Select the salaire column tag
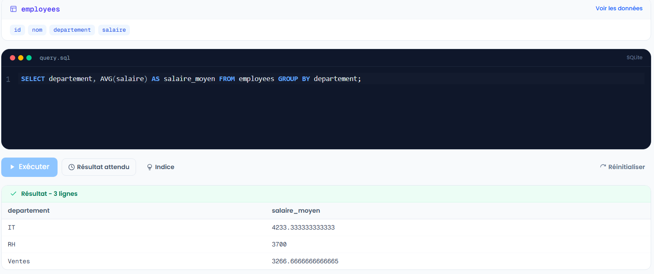The width and height of the screenshot is (654, 274). pos(114,30)
